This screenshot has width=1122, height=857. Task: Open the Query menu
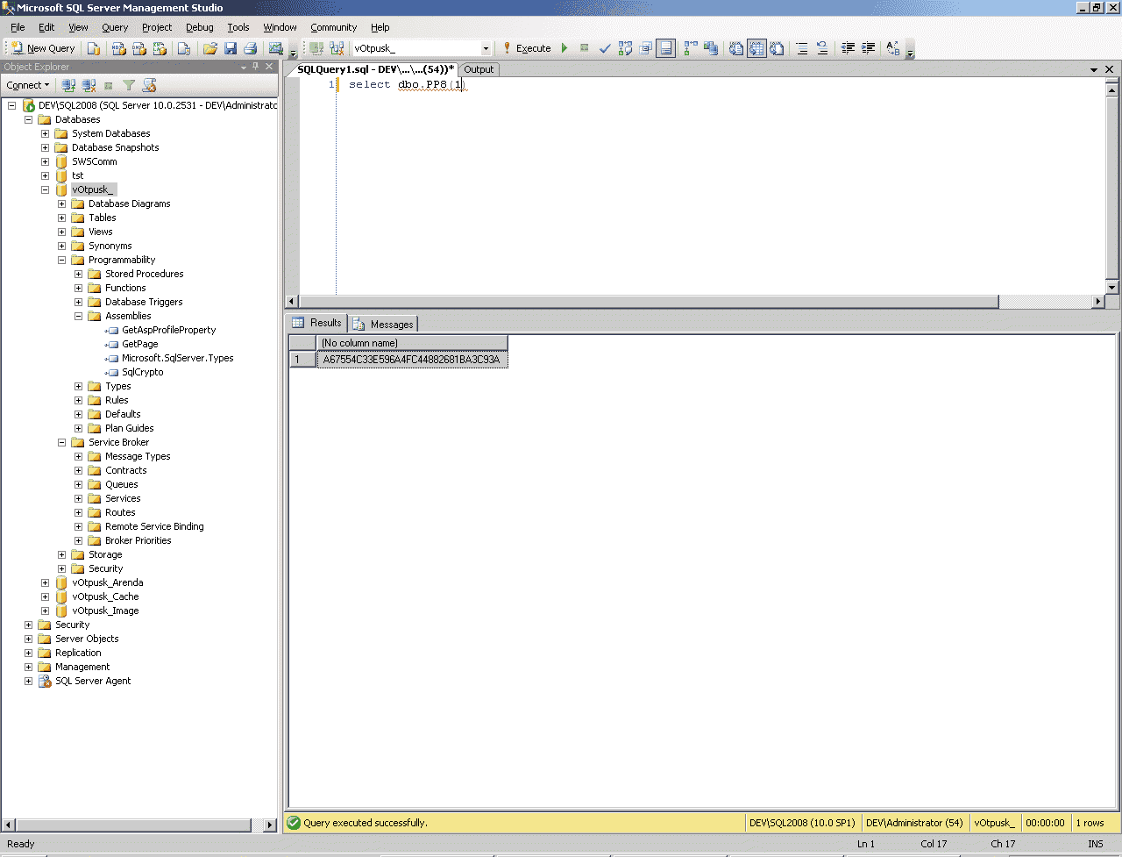(x=115, y=27)
